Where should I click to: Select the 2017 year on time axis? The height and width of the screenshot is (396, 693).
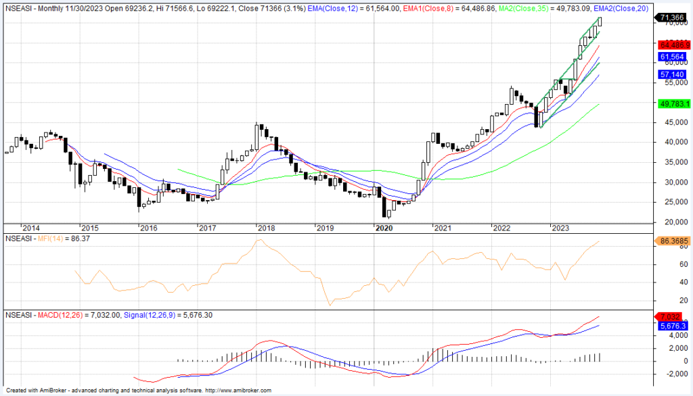click(207, 228)
